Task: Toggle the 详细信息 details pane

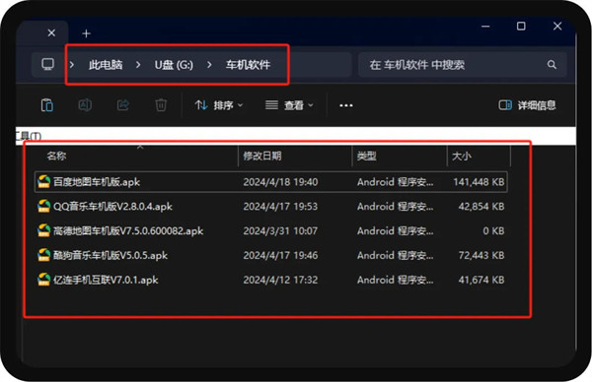Action: [527, 105]
